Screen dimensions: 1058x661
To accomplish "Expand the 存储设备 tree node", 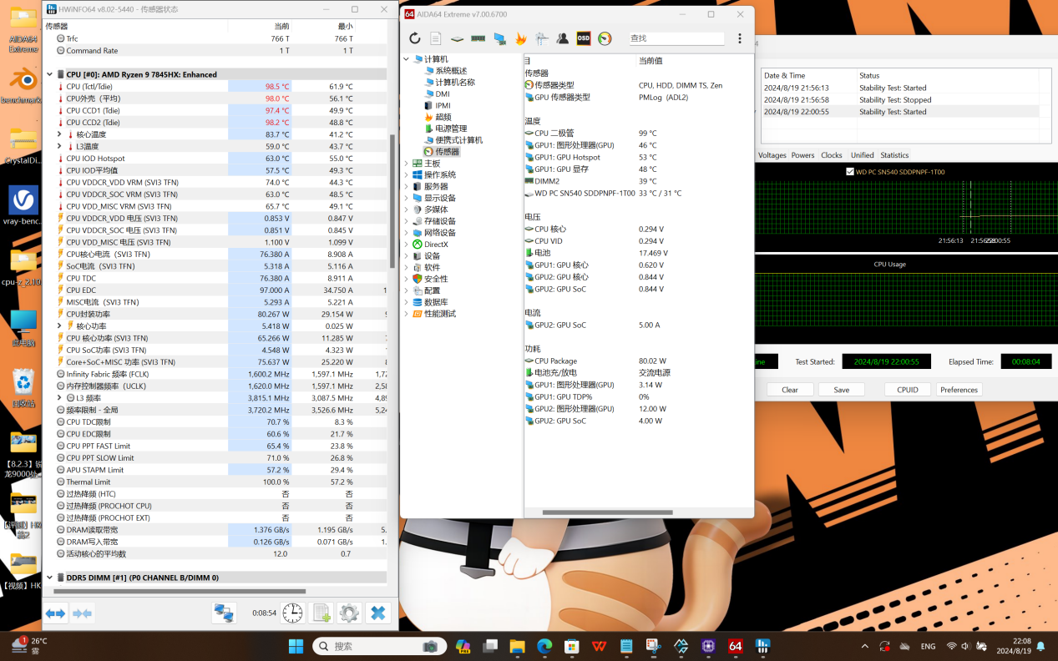I will 407,221.
